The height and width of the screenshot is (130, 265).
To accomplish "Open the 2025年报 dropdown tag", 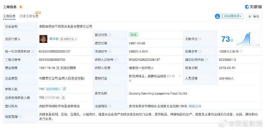I will click(x=53, y=89).
